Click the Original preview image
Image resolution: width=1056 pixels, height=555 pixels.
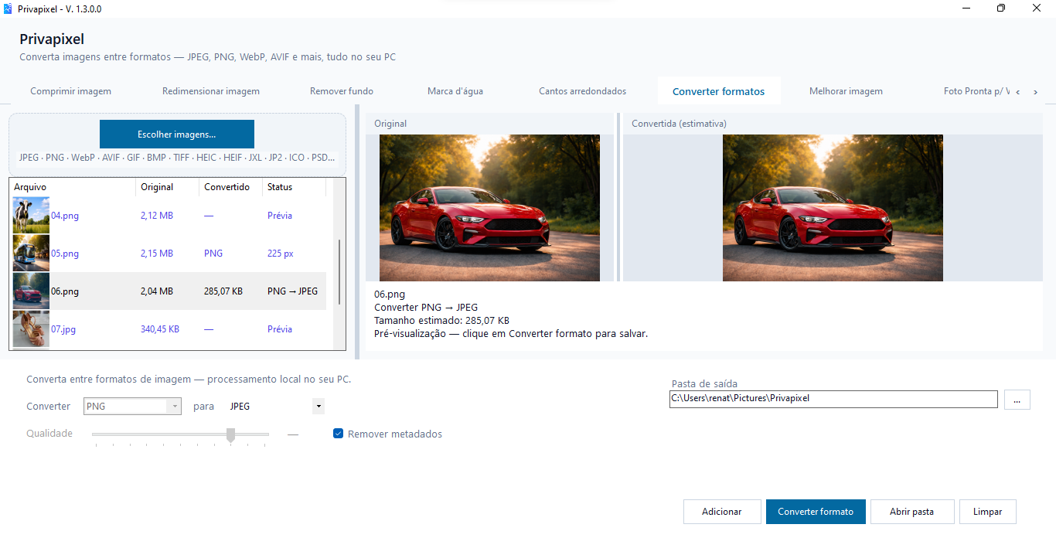point(489,208)
